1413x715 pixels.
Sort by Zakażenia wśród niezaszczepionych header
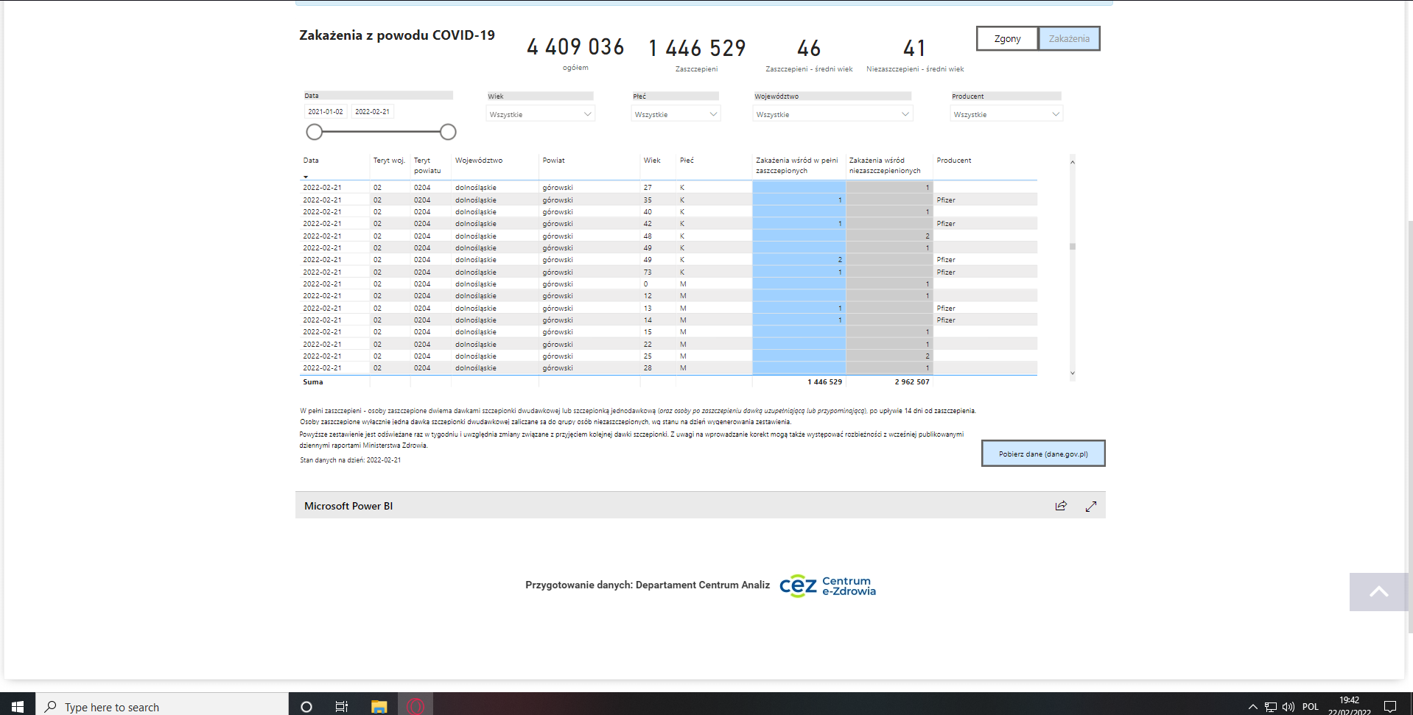(x=885, y=166)
